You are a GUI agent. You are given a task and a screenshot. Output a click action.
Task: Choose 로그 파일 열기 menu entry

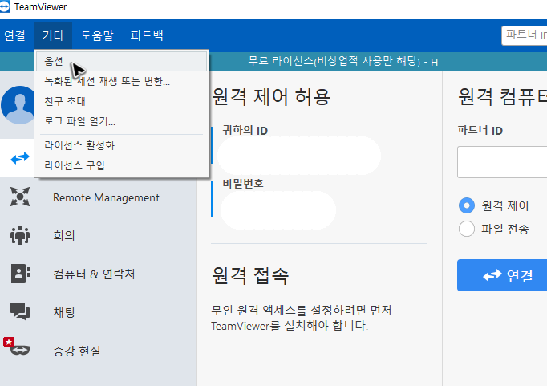(121, 121)
